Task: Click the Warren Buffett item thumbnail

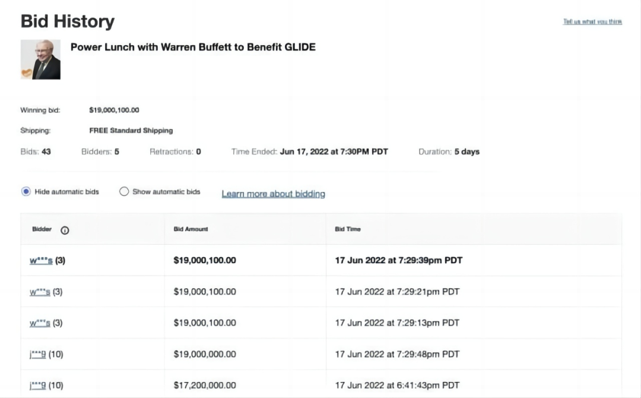Action: click(x=40, y=59)
